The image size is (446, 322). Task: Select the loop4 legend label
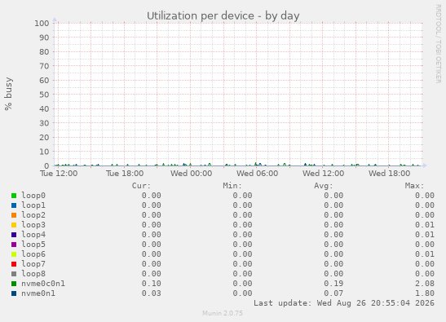(33, 235)
